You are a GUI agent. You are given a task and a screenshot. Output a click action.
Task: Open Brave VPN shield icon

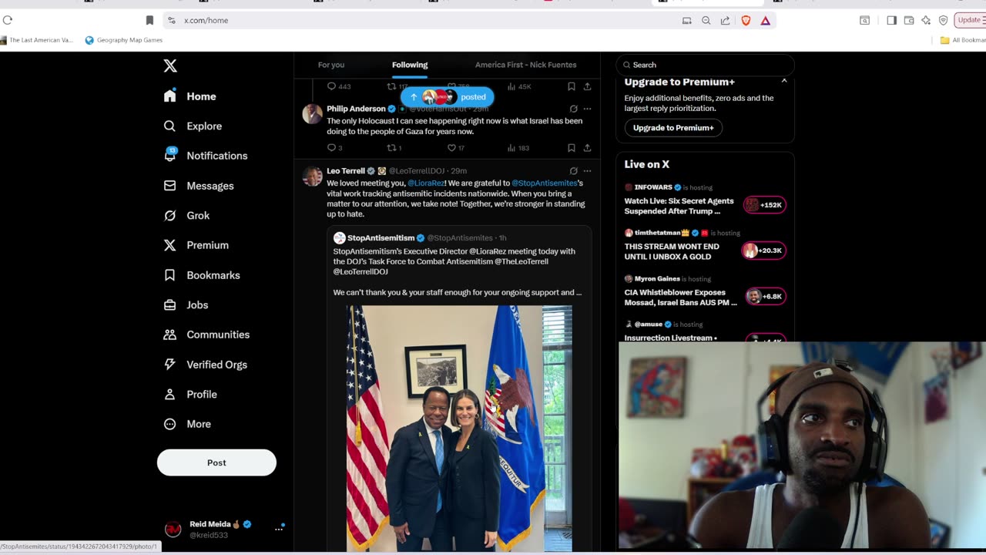click(943, 20)
